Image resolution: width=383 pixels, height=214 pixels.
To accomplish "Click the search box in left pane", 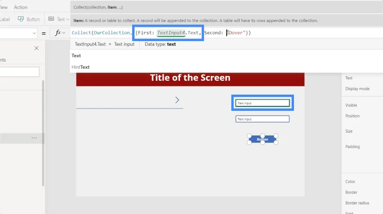I will 20,72.
